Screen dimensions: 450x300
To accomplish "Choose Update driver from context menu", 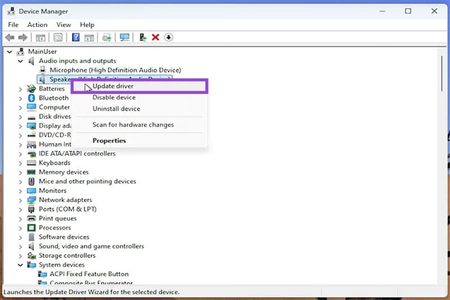I will 112,86.
